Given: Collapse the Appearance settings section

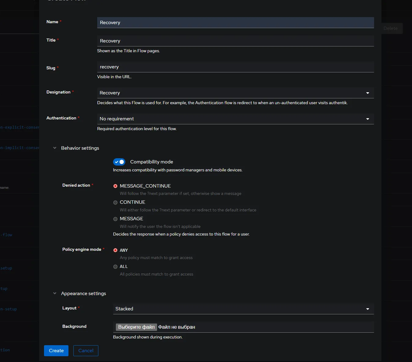Looking at the screenshot, I should click(55, 293).
